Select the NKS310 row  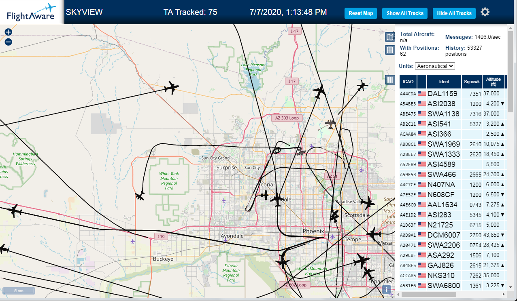point(453,275)
